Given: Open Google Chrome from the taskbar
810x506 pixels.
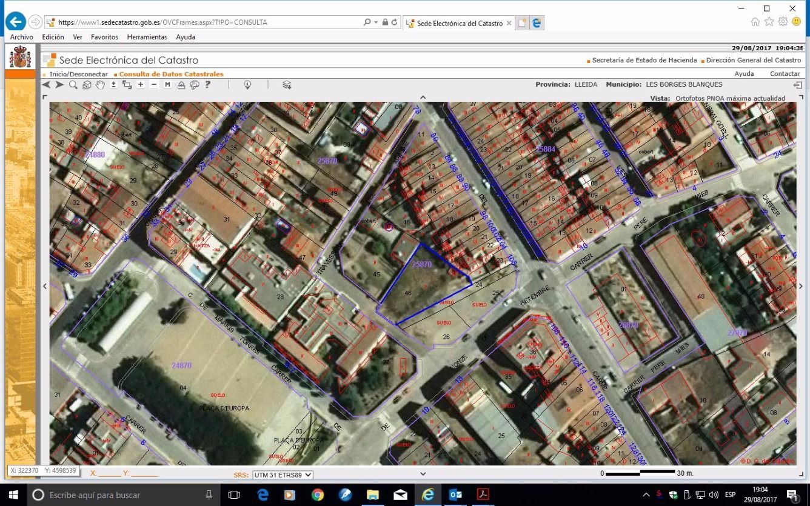Looking at the screenshot, I should pyautogui.click(x=318, y=495).
